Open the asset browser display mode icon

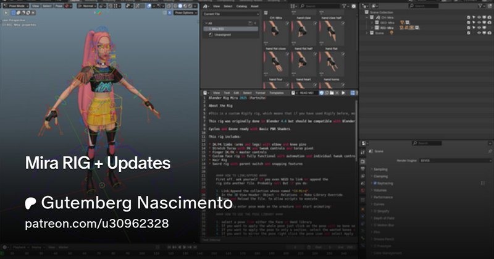coord(293,6)
